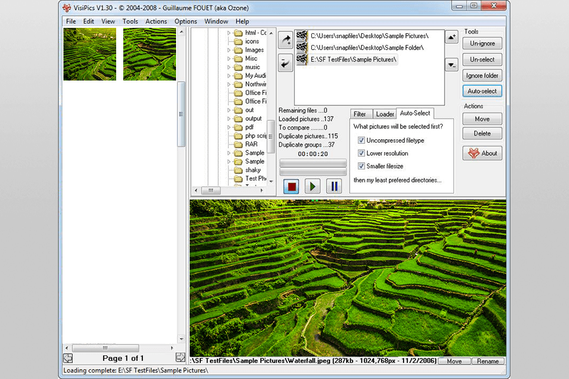This screenshot has width=569, height=379.
Task: Open the Tools menu
Action: (x=130, y=21)
